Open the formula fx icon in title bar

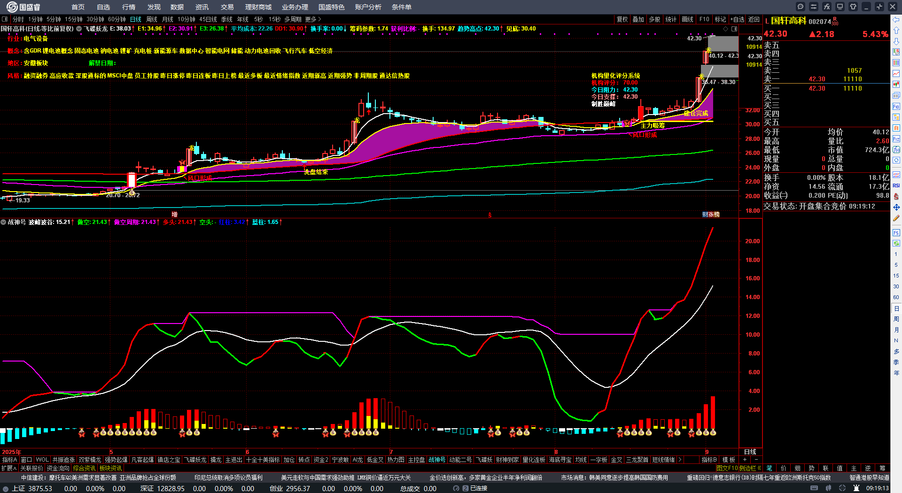tap(827, 7)
